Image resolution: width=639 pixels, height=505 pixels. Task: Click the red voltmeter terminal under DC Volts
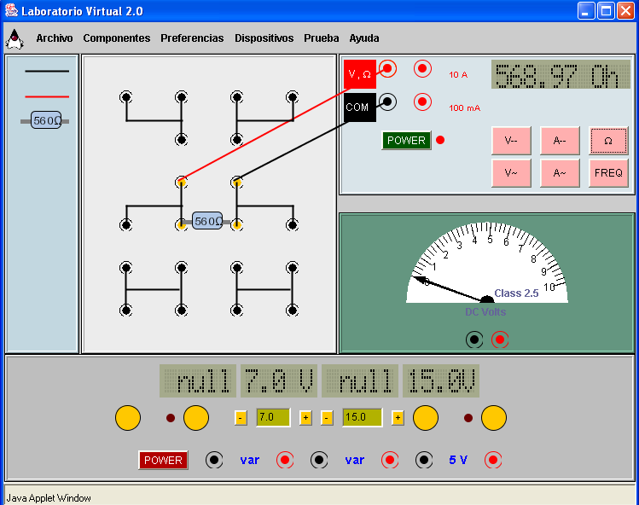500,340
